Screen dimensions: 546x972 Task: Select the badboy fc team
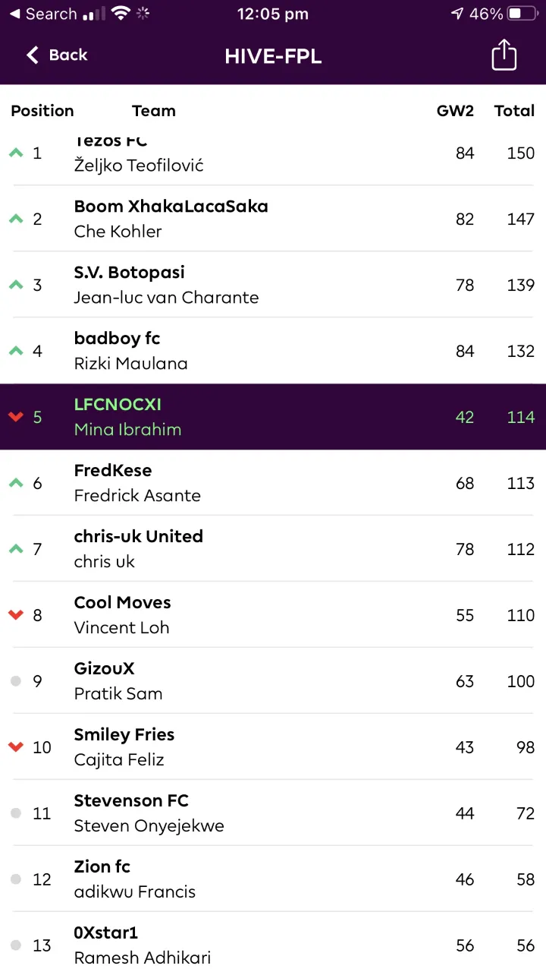(273, 351)
